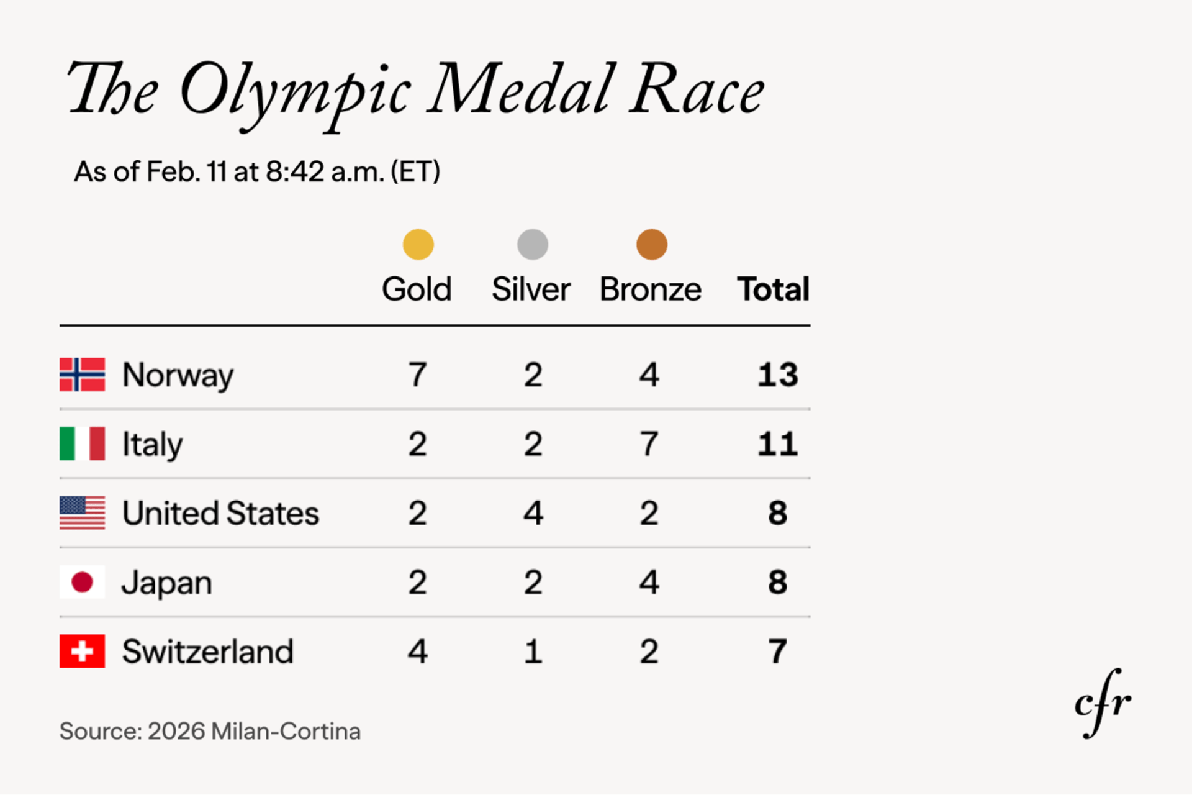The height and width of the screenshot is (795, 1192).
Task: Click Norway's total of 13
Action: [777, 375]
